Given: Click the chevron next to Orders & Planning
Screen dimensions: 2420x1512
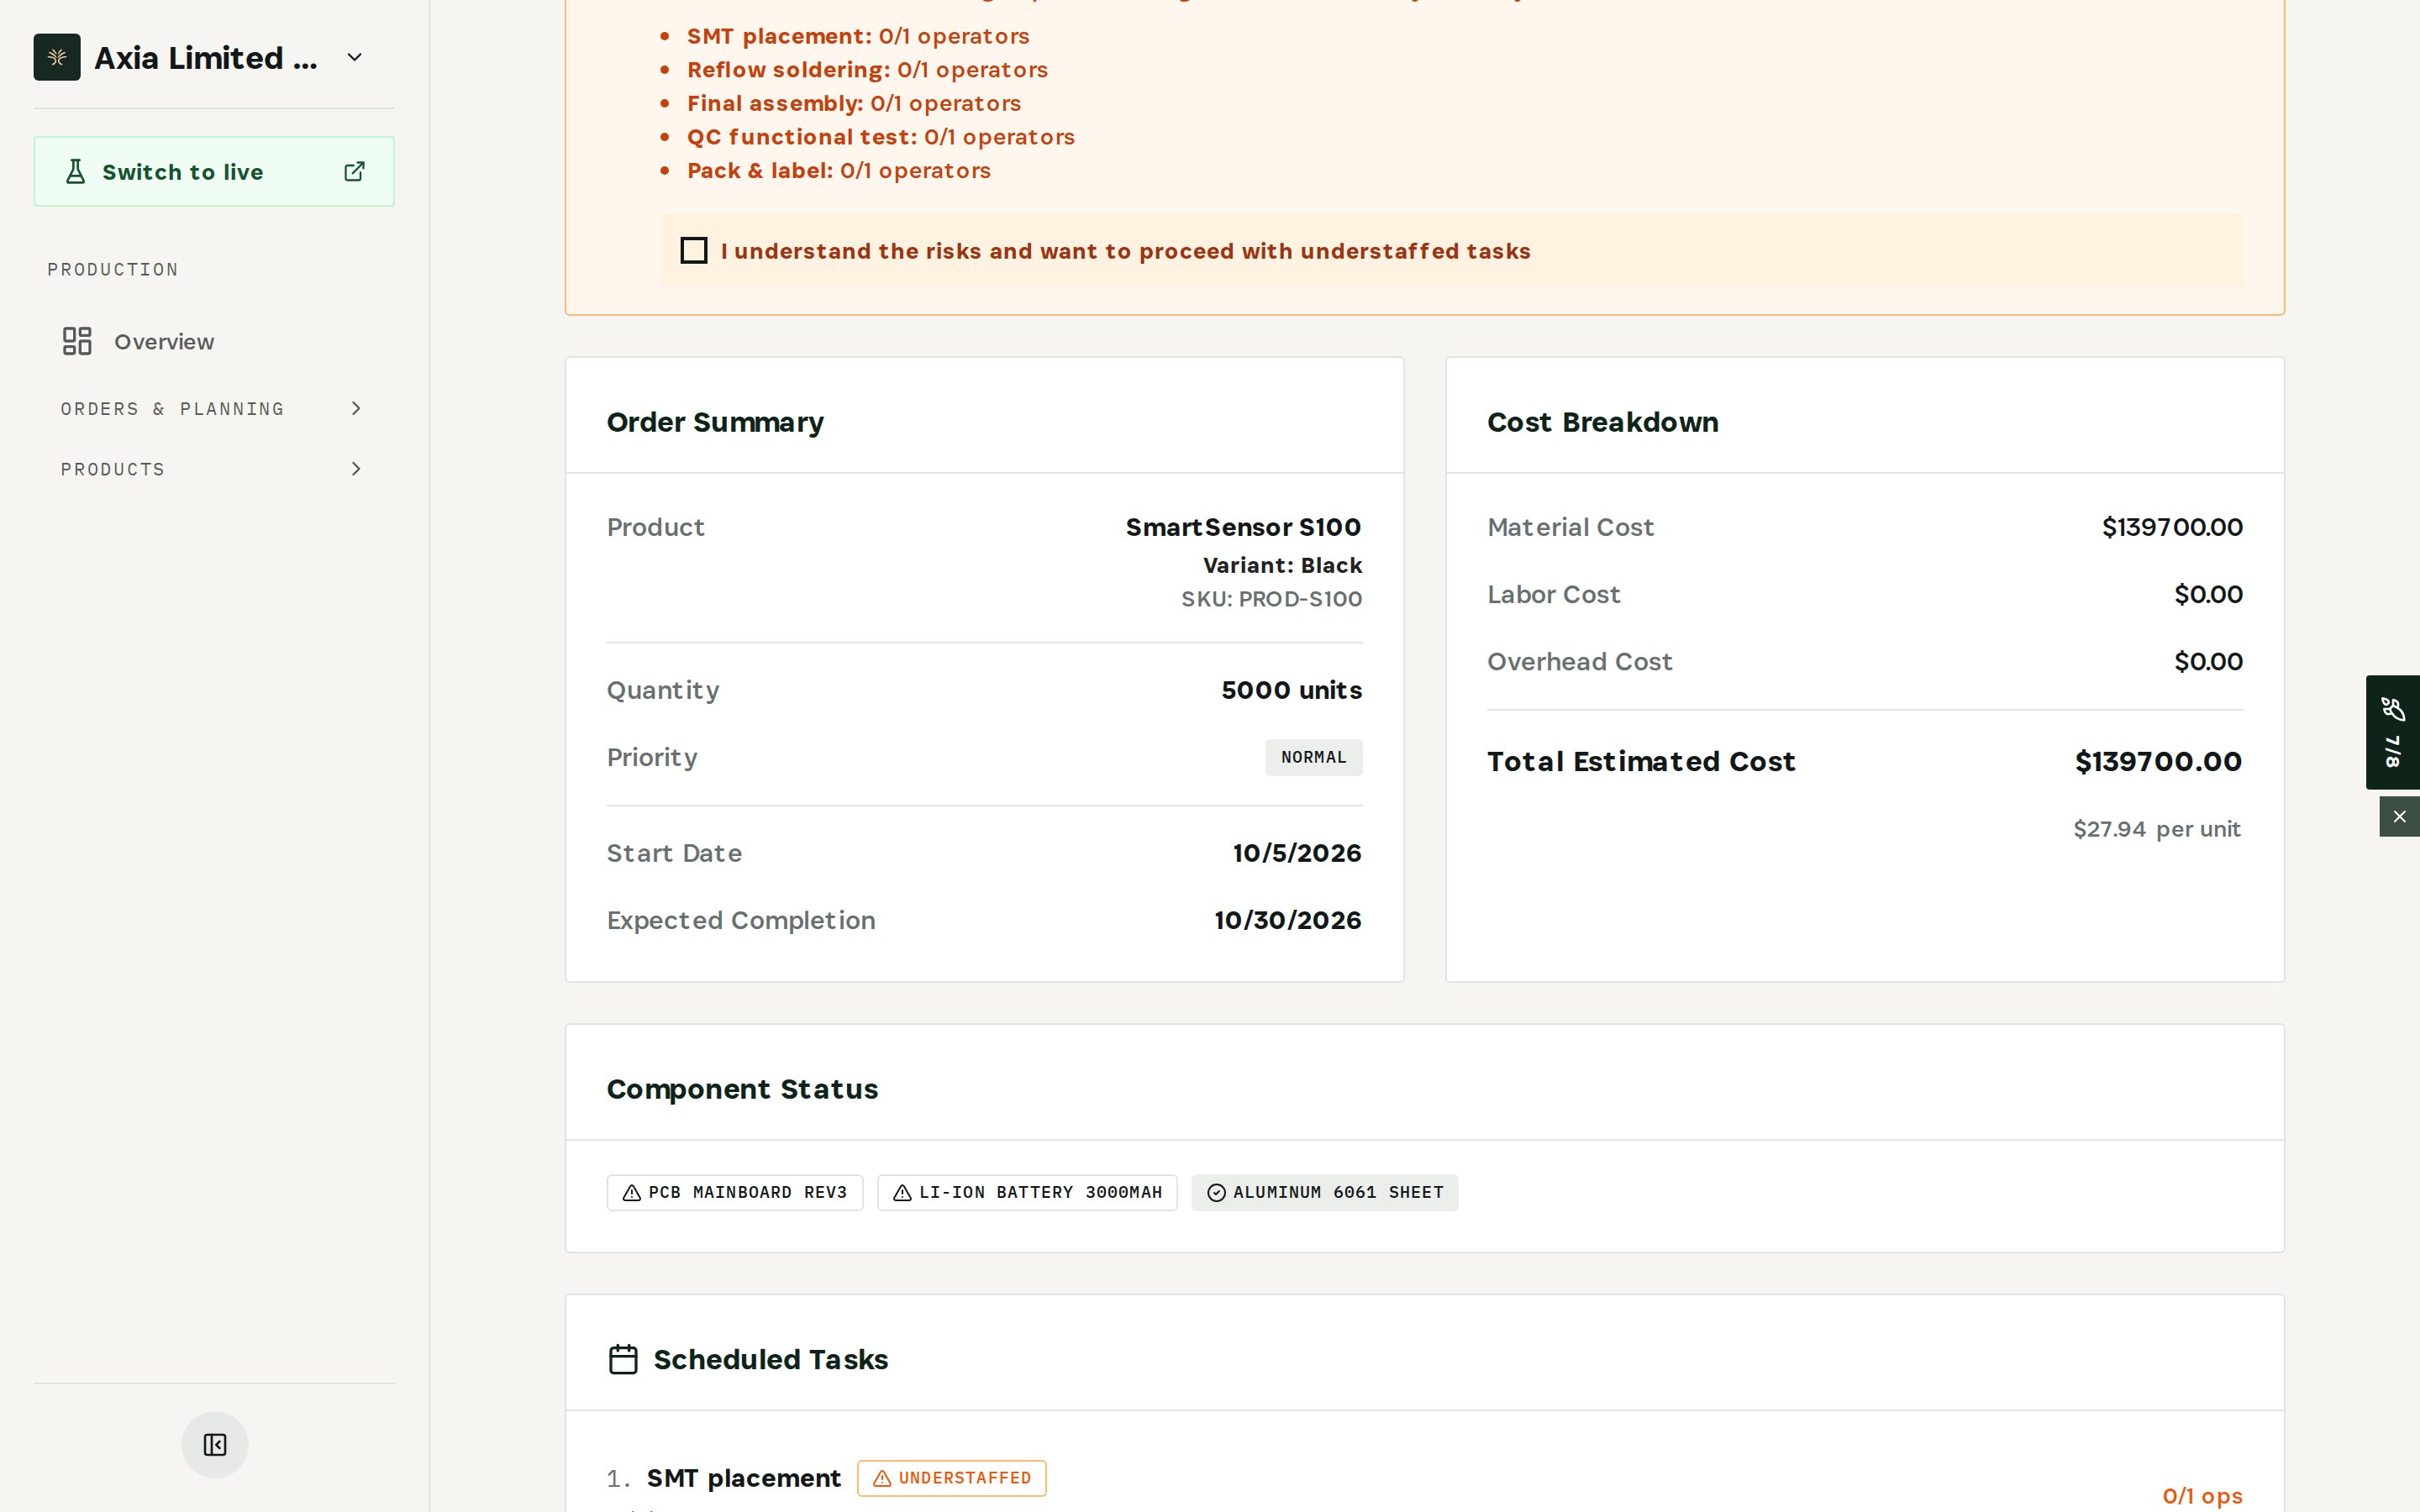Looking at the screenshot, I should click(356, 409).
